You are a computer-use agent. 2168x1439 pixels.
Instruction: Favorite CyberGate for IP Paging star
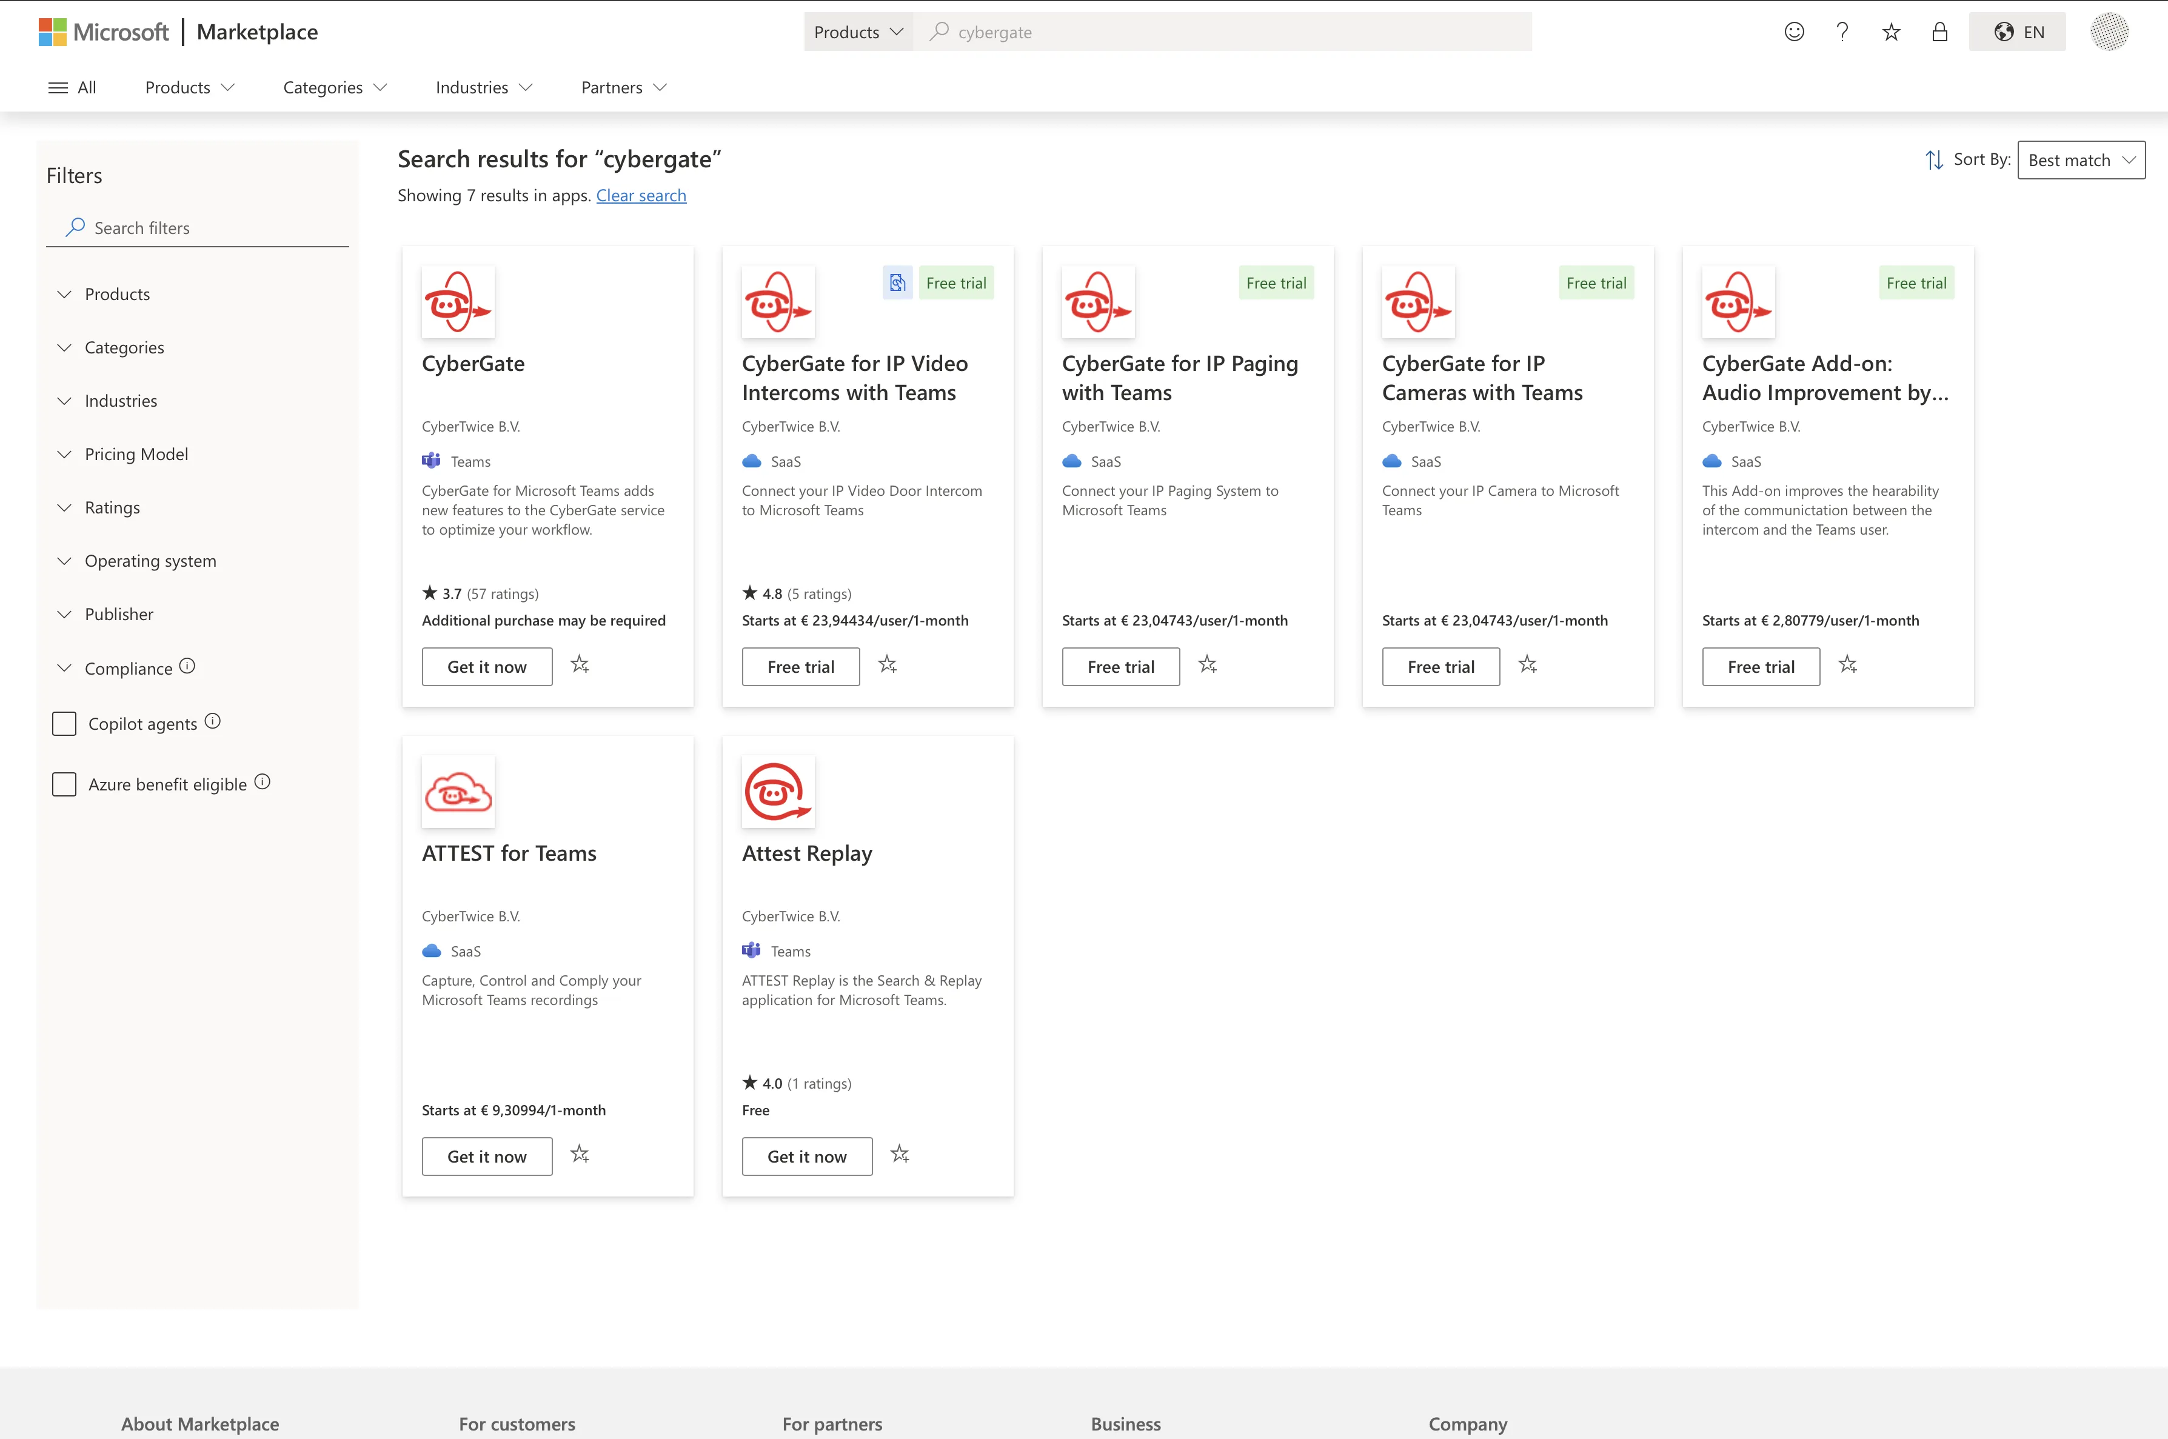pyautogui.click(x=1208, y=664)
